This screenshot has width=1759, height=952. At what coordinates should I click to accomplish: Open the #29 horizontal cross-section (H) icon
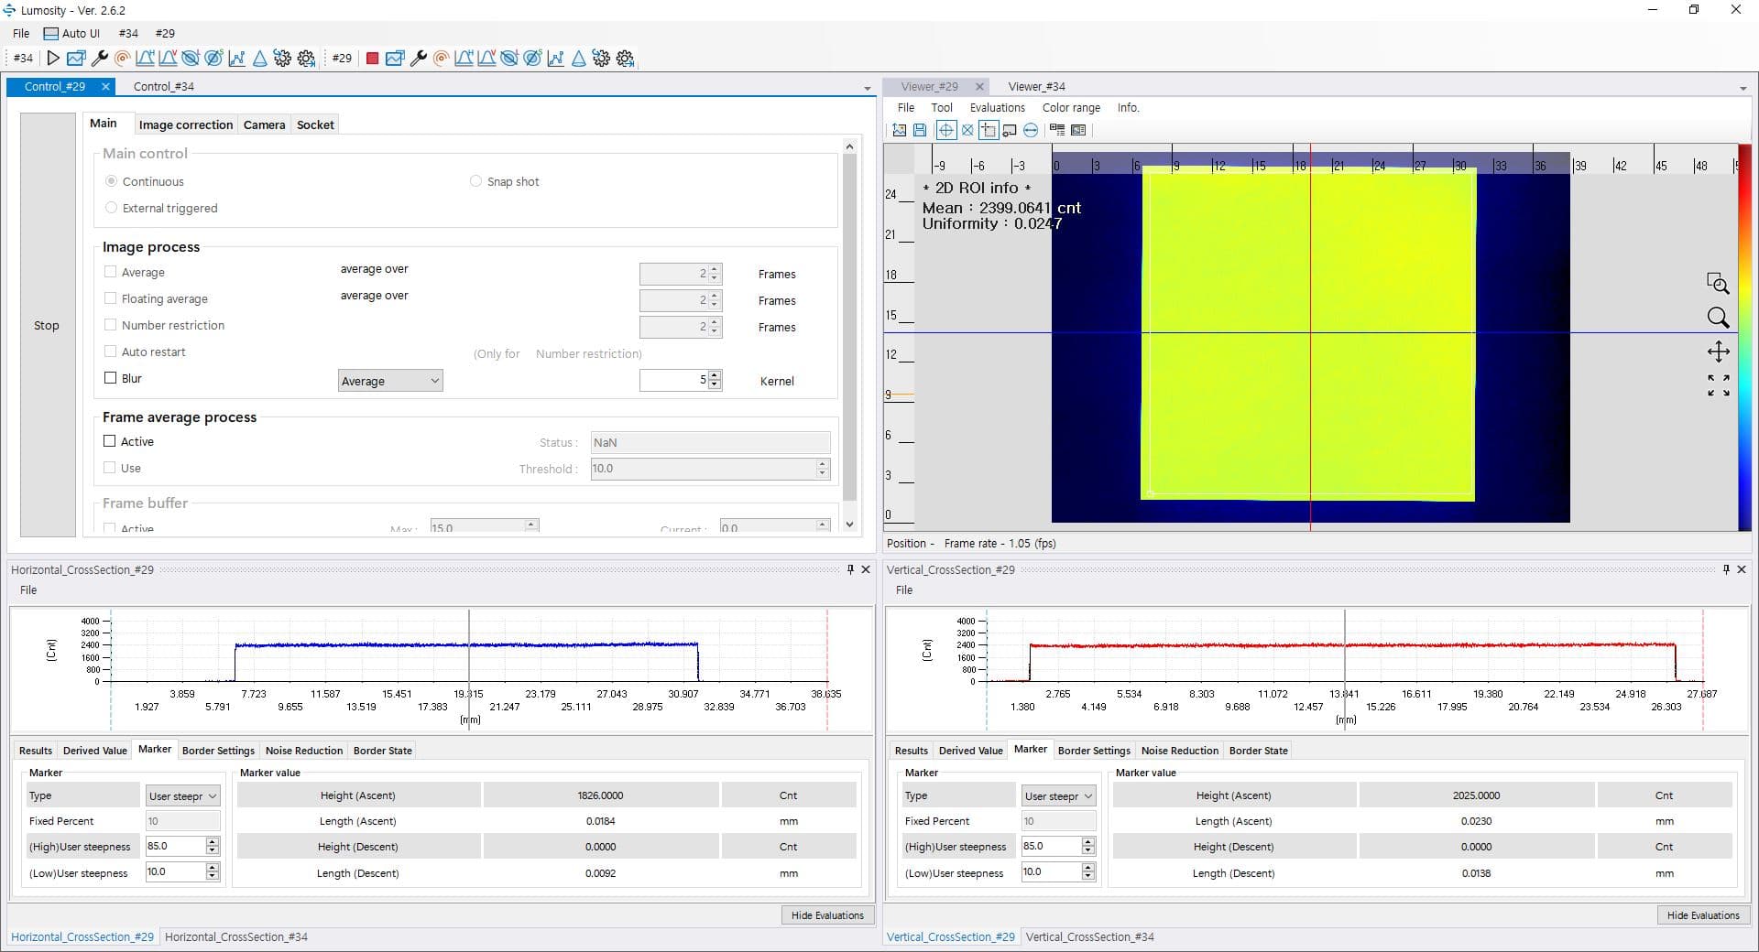tap(464, 58)
